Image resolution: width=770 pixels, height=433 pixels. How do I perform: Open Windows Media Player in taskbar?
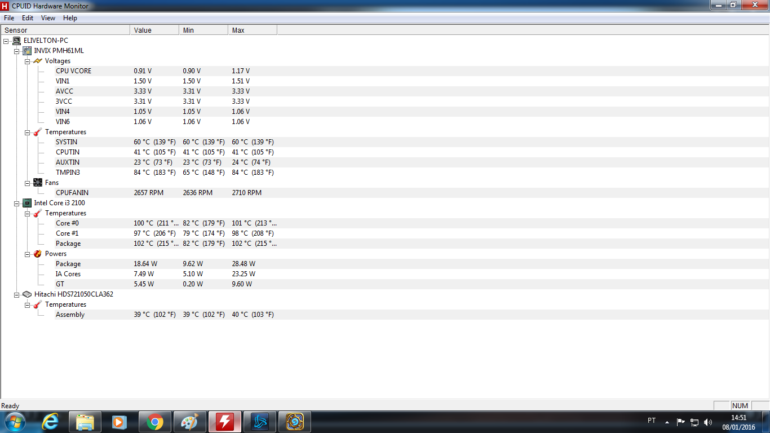coord(120,422)
